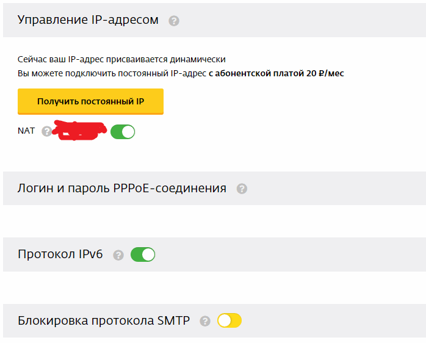Turn off the Протокол IPv6 switch
Screen dimensions: 426x343
tap(143, 255)
